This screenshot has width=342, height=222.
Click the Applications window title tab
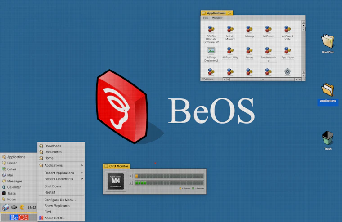click(x=217, y=13)
